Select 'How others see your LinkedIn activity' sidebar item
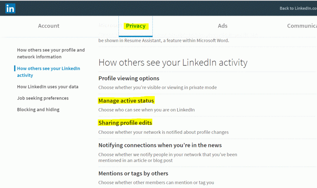317x188 pixels. pyautogui.click(x=49, y=72)
